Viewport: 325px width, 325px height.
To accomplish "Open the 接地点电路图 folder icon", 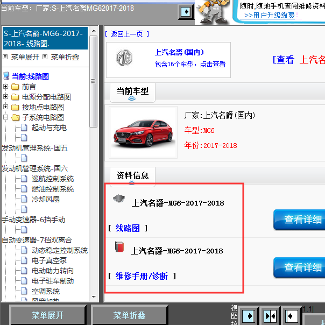I will pos(15,107).
